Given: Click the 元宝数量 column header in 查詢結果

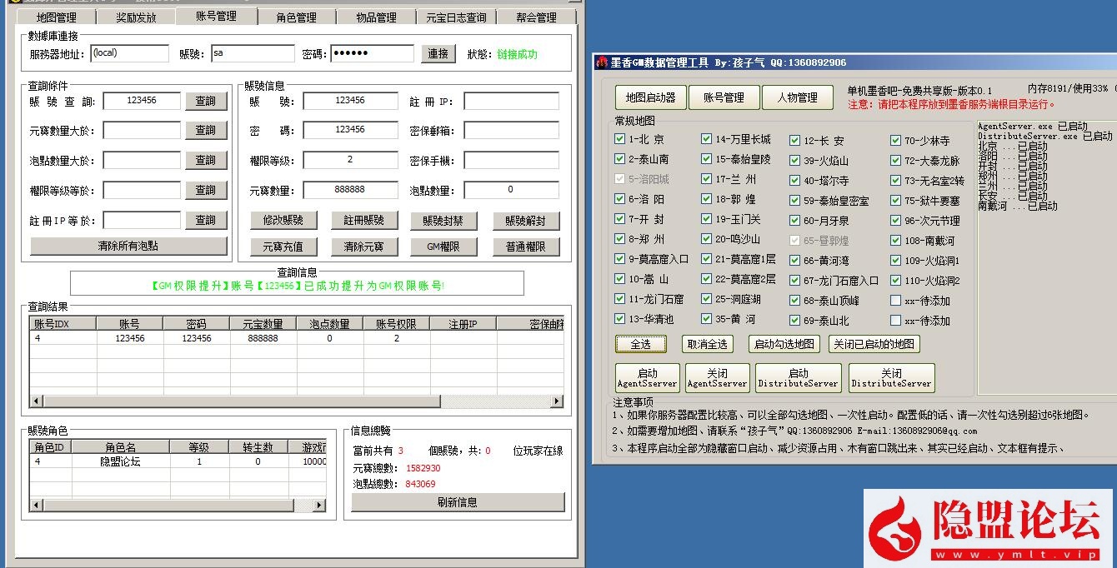Looking at the screenshot, I should click(263, 324).
